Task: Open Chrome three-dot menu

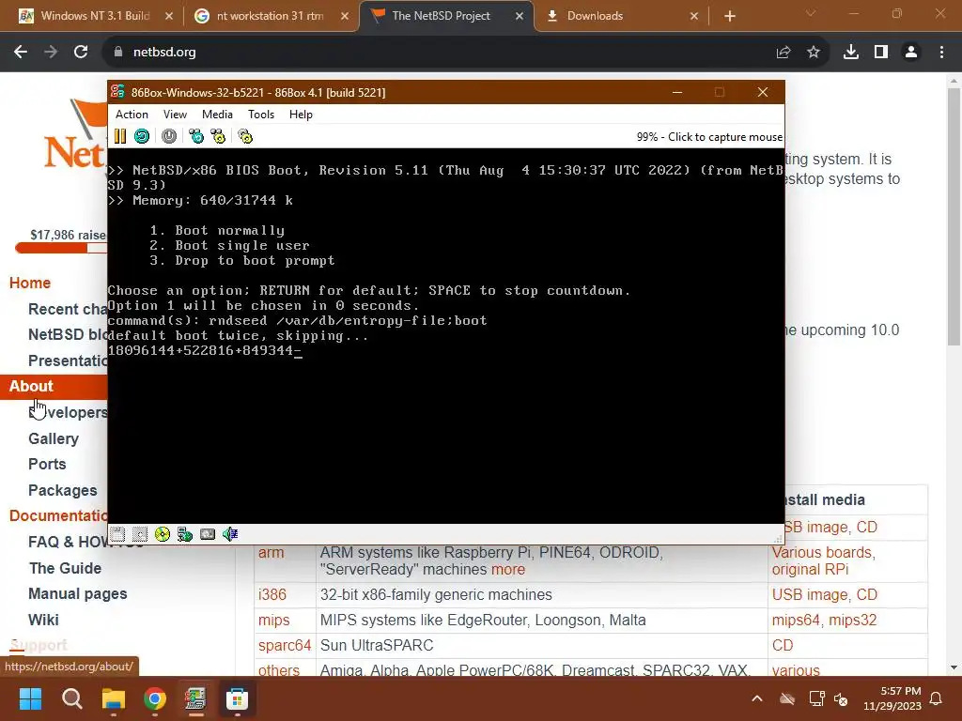Action: [941, 53]
